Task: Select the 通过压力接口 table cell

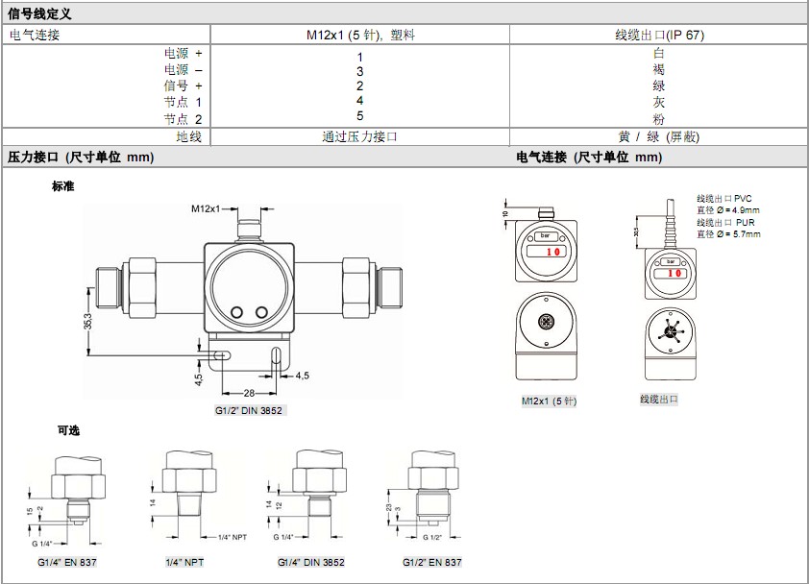Action: coord(359,136)
